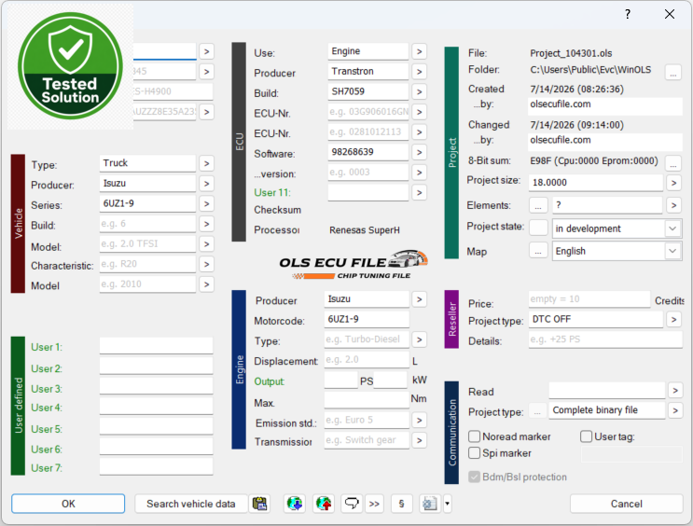The image size is (693, 526).
Task: Click the ? help button in title bar
Action: tap(628, 14)
